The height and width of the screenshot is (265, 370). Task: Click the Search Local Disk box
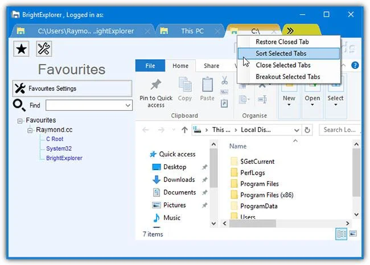pyautogui.click(x=339, y=130)
